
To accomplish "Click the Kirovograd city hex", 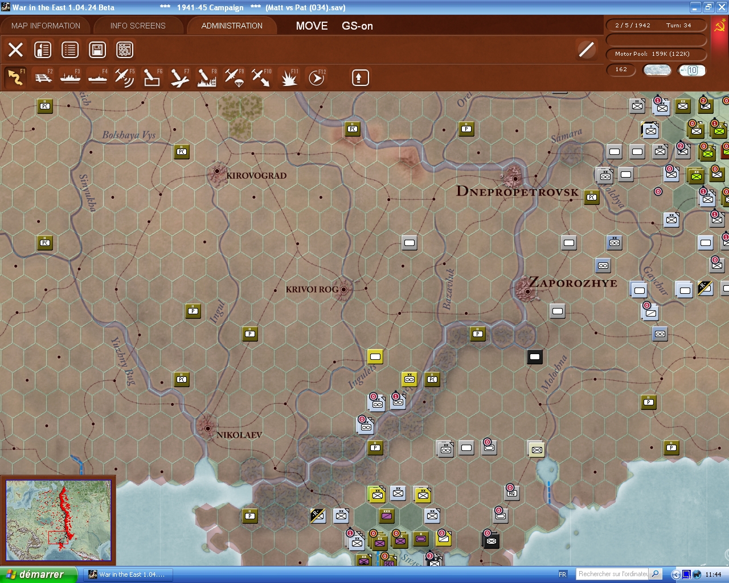I will [x=217, y=171].
